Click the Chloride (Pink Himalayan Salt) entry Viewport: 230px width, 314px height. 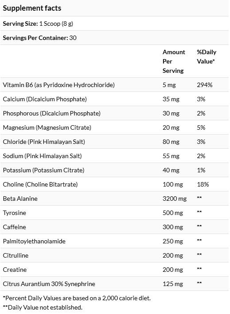pyautogui.click(x=44, y=142)
